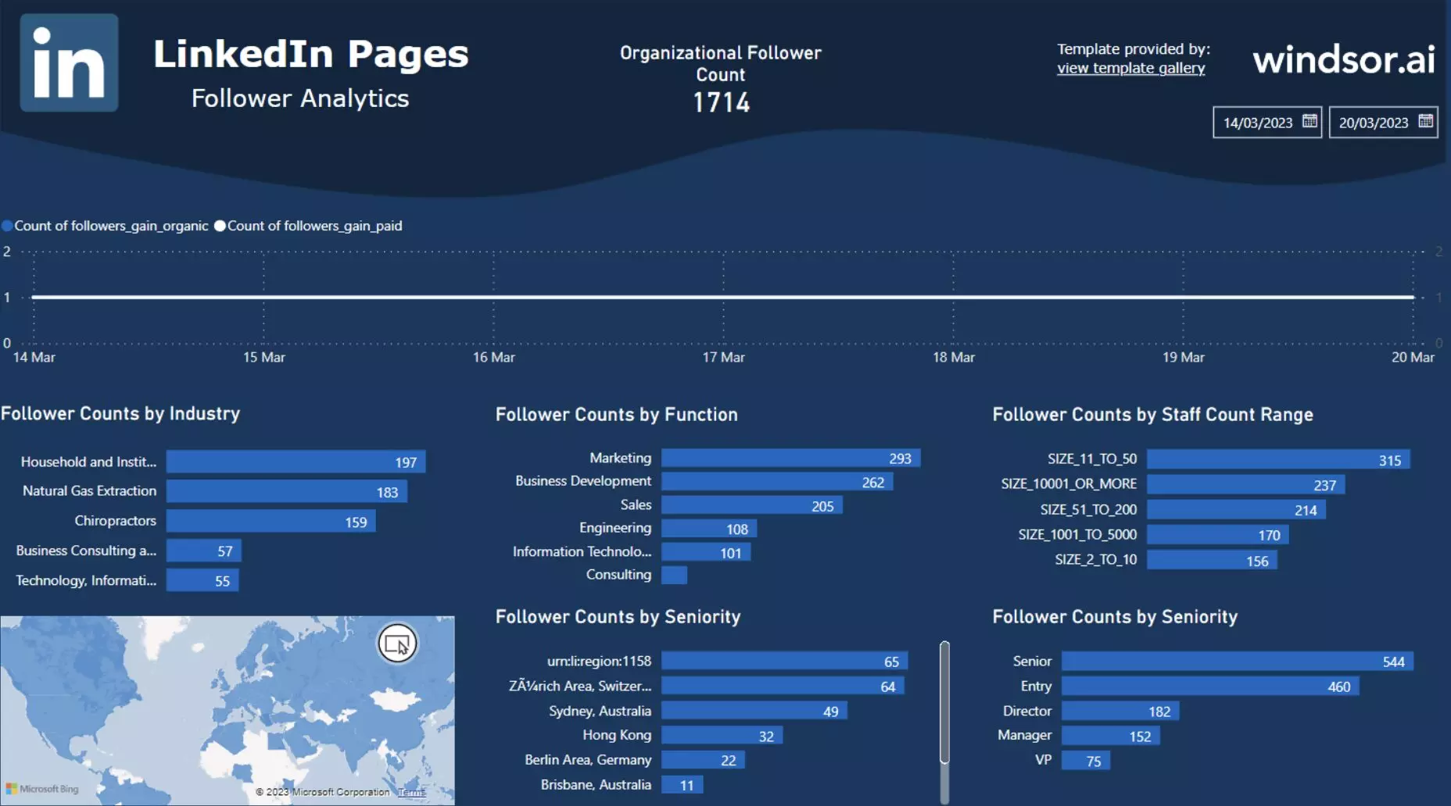Screen dimensions: 1451x806
Task: Select the in icon in header banner
Action: point(69,62)
